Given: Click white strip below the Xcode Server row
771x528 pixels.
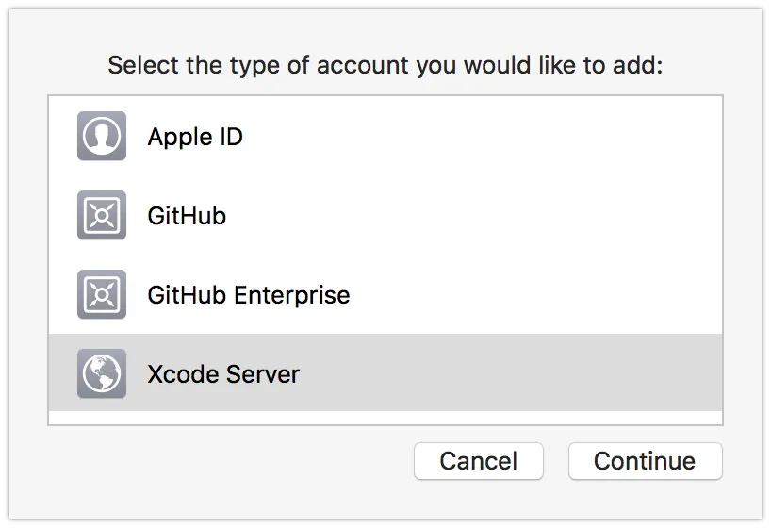Looking at the screenshot, I should [385, 418].
